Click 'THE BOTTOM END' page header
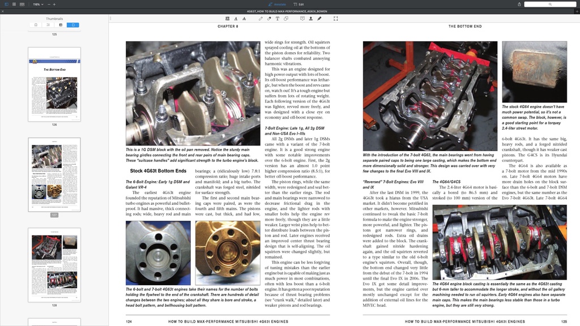 coord(465,26)
